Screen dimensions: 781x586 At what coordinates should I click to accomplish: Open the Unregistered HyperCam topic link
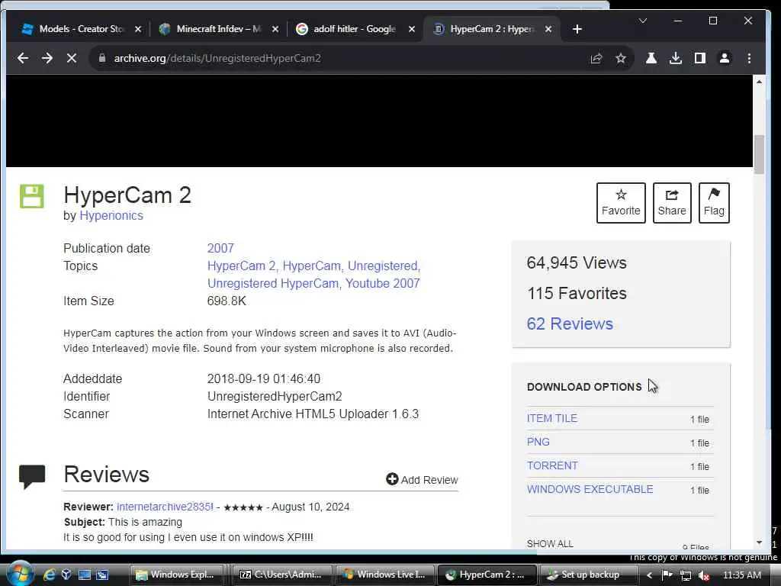pyautogui.click(x=274, y=284)
